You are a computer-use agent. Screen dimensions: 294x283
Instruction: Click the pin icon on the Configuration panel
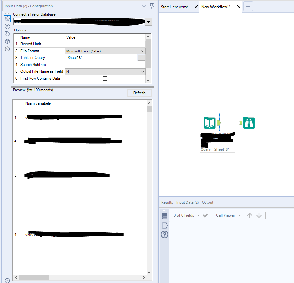pyautogui.click(x=152, y=6)
